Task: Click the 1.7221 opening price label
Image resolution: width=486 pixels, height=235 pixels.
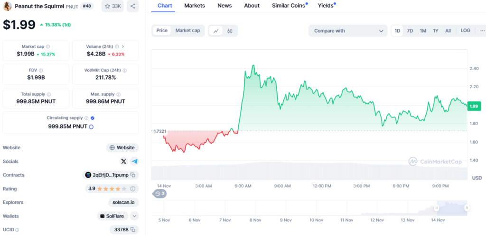Action: coord(160,131)
